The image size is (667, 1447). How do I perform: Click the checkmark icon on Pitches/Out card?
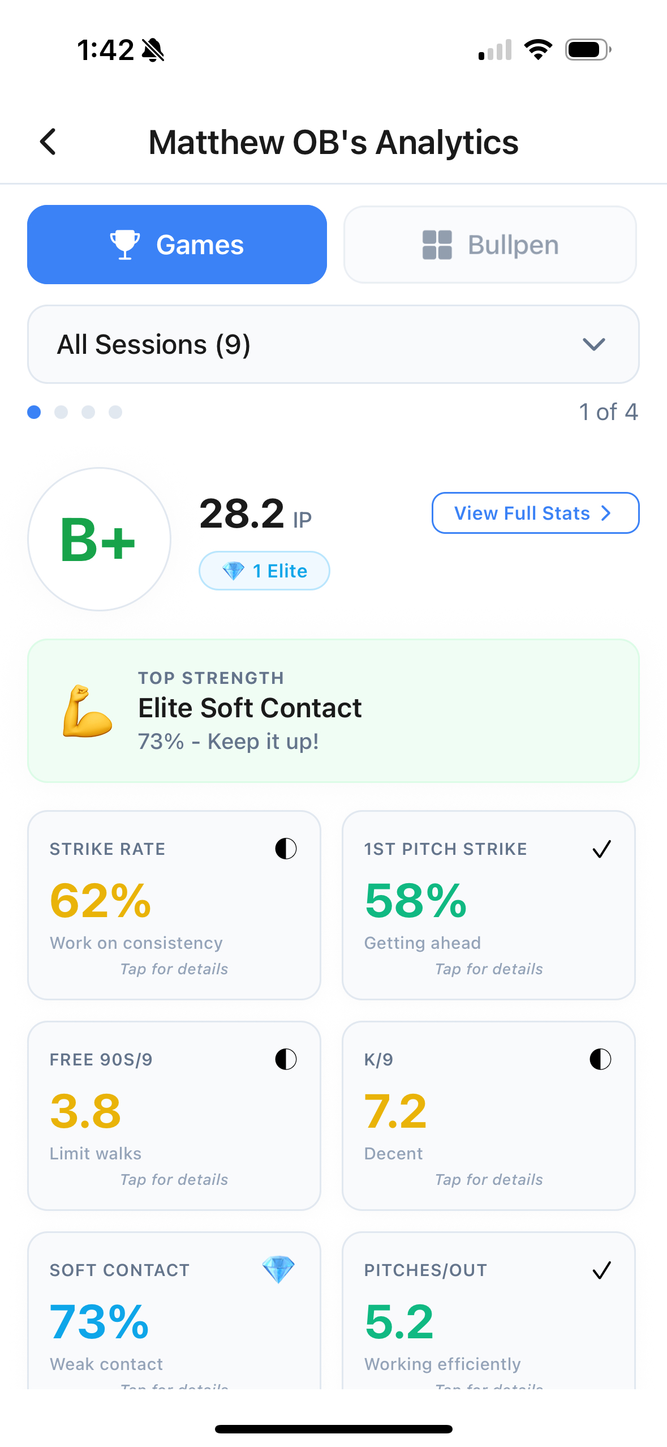pyautogui.click(x=601, y=1270)
